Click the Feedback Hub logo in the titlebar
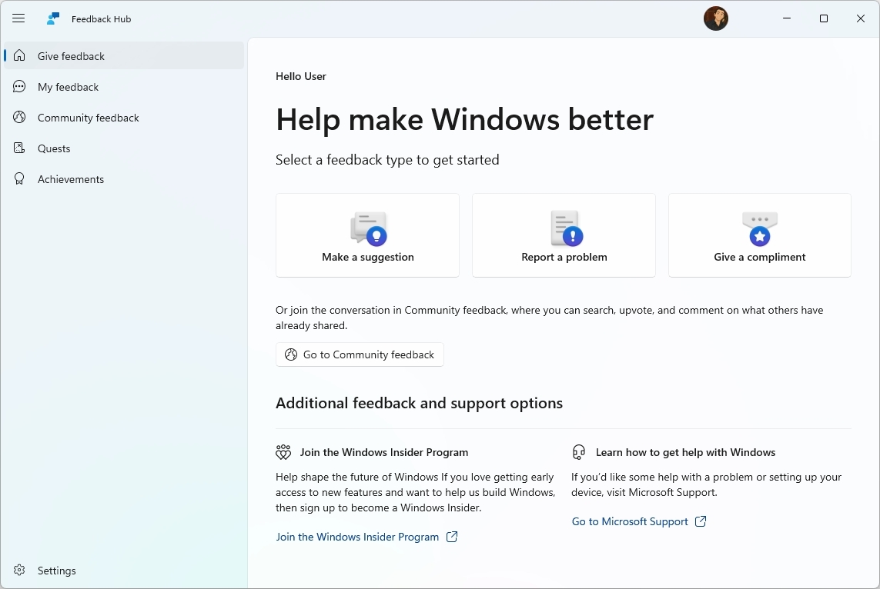The image size is (880, 589). coord(52,18)
